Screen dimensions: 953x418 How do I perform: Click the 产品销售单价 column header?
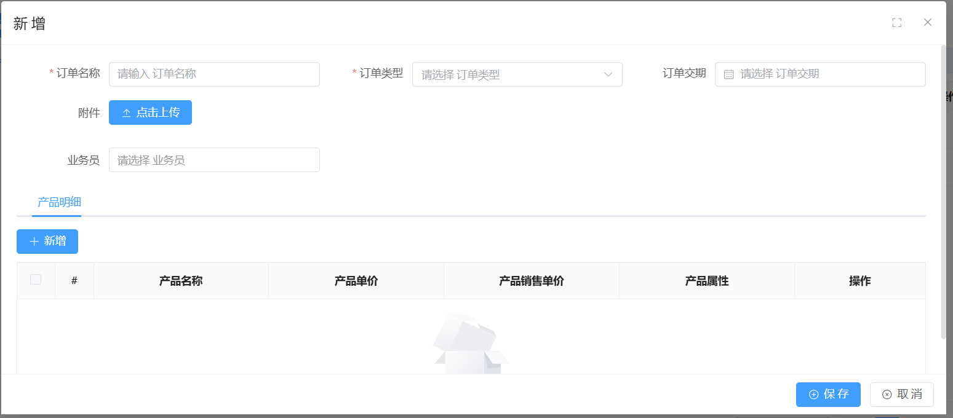(x=531, y=281)
